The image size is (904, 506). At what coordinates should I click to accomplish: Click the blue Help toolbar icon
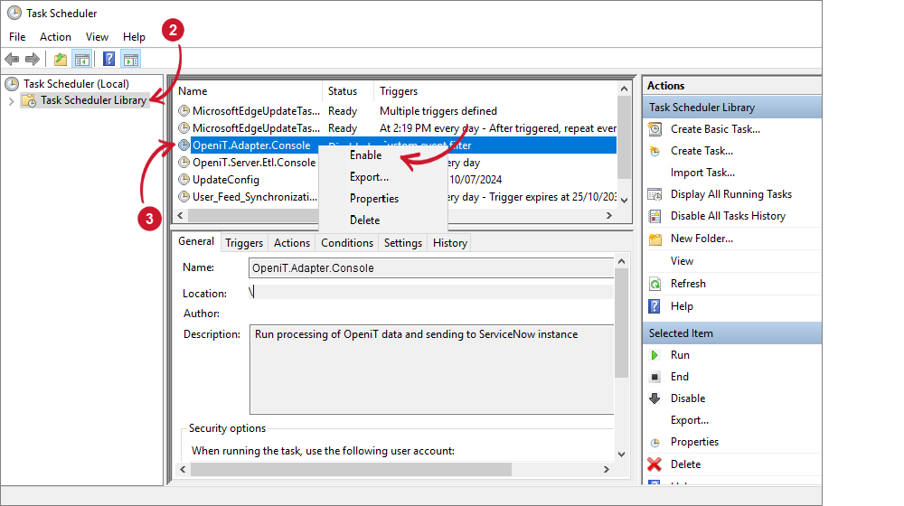tap(108, 59)
